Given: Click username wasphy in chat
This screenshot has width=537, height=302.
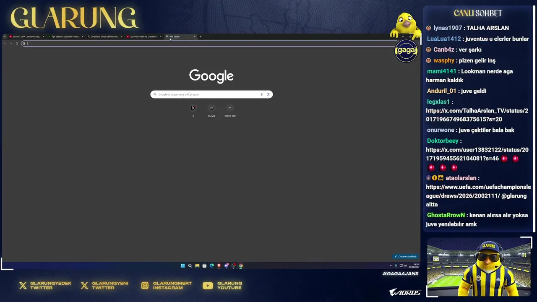Looking at the screenshot, I should [443, 60].
